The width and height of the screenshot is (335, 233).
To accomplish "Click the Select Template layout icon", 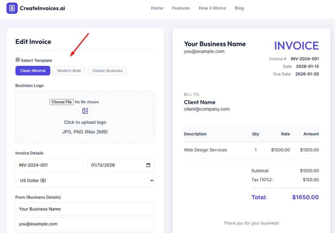I will pos(18,60).
